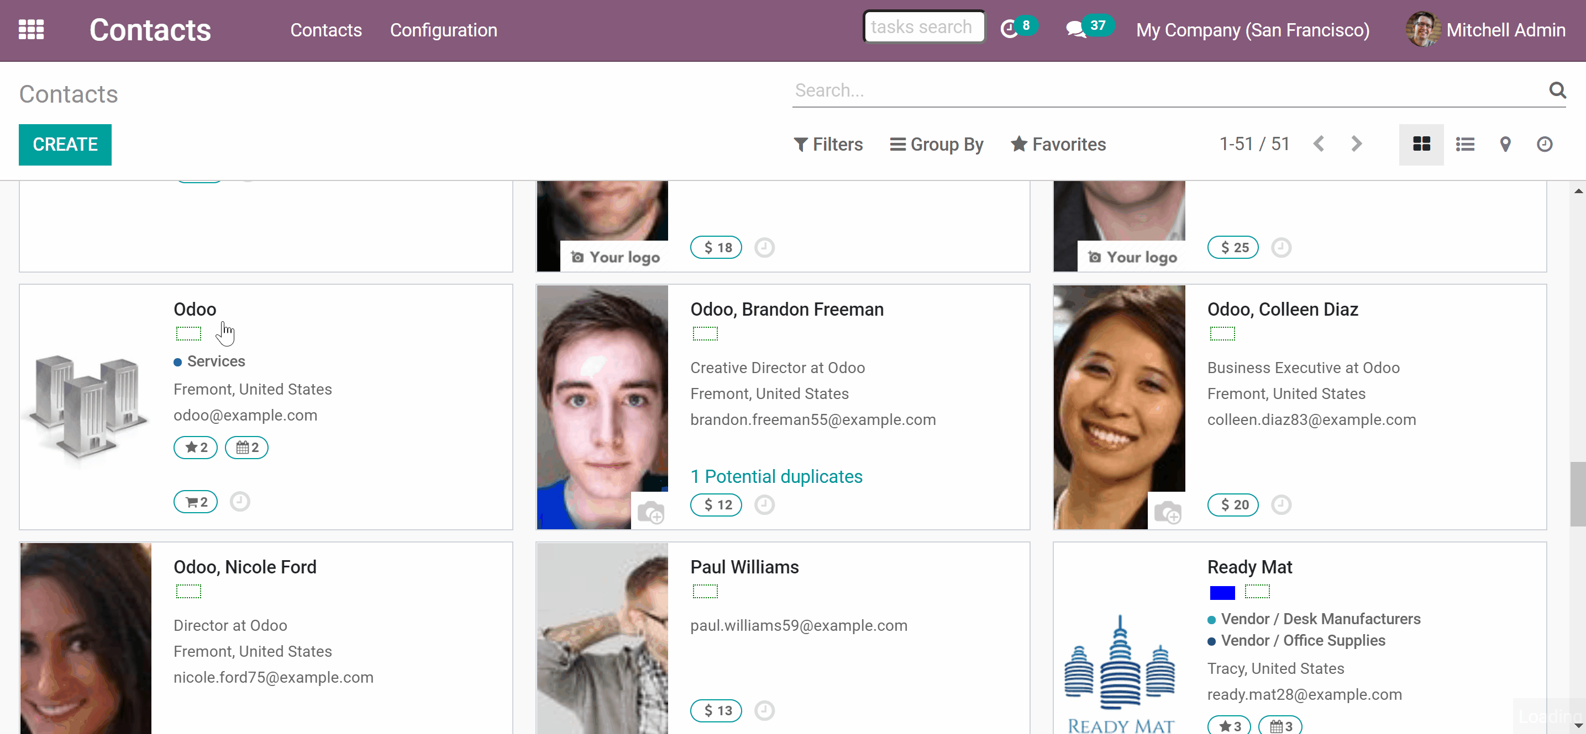Click Contacts breadcrumb title
This screenshot has height=734, width=1586.
[x=69, y=94]
